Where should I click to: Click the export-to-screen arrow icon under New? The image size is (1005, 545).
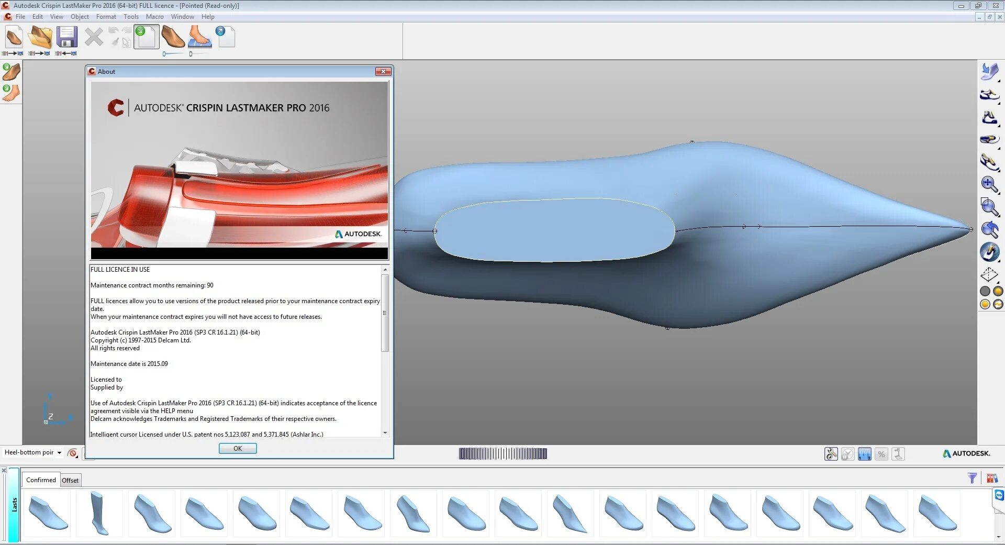pos(13,53)
